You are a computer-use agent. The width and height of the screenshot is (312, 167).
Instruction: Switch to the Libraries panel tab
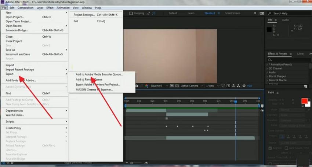(300, 53)
